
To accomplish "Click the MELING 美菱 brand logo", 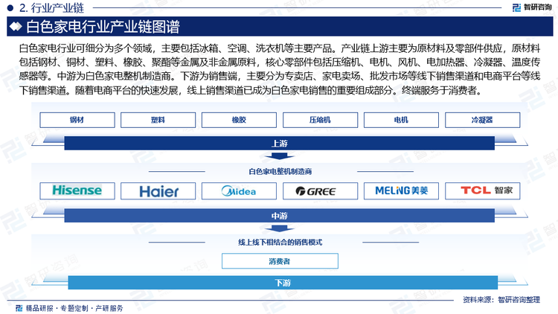I will point(402,190).
